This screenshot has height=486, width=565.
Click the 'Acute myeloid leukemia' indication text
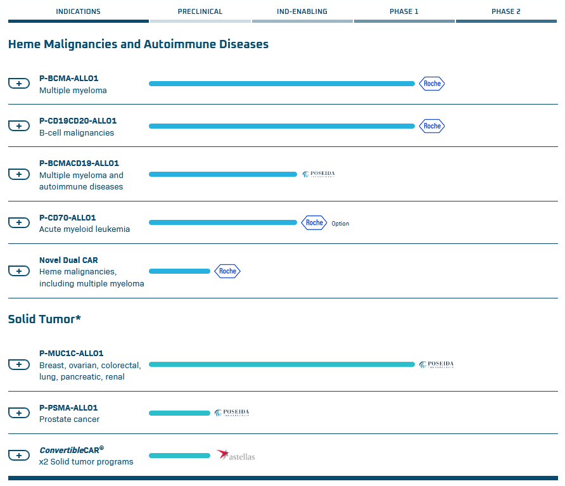point(84,229)
